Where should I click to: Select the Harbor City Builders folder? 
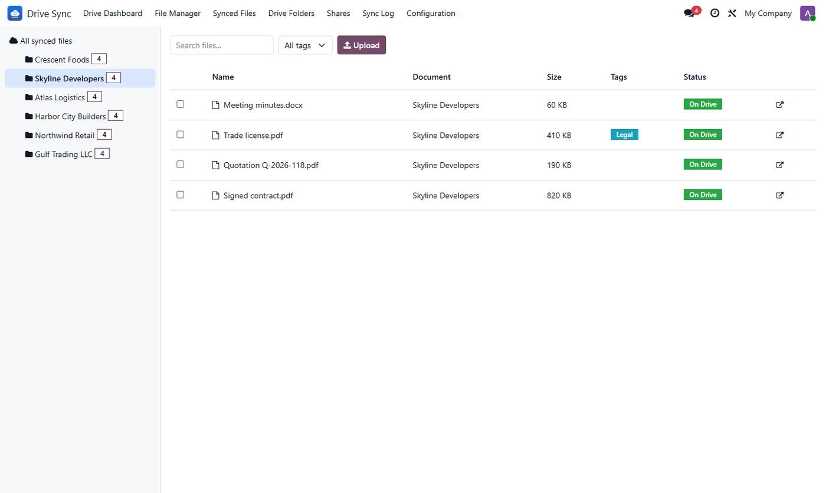tap(80, 116)
